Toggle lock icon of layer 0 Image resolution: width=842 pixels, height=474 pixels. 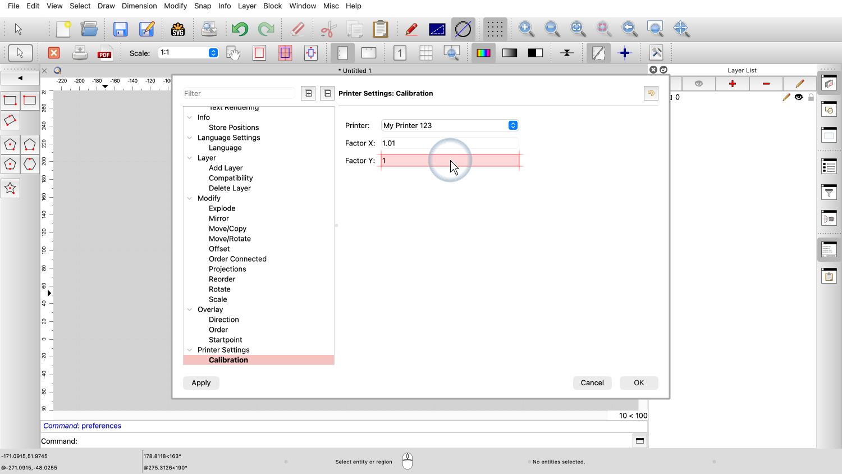pos(811,97)
